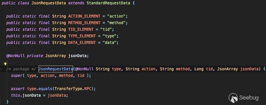The image size is (266, 105).
Task: Click the assert keyword
Action: tap(18, 89)
